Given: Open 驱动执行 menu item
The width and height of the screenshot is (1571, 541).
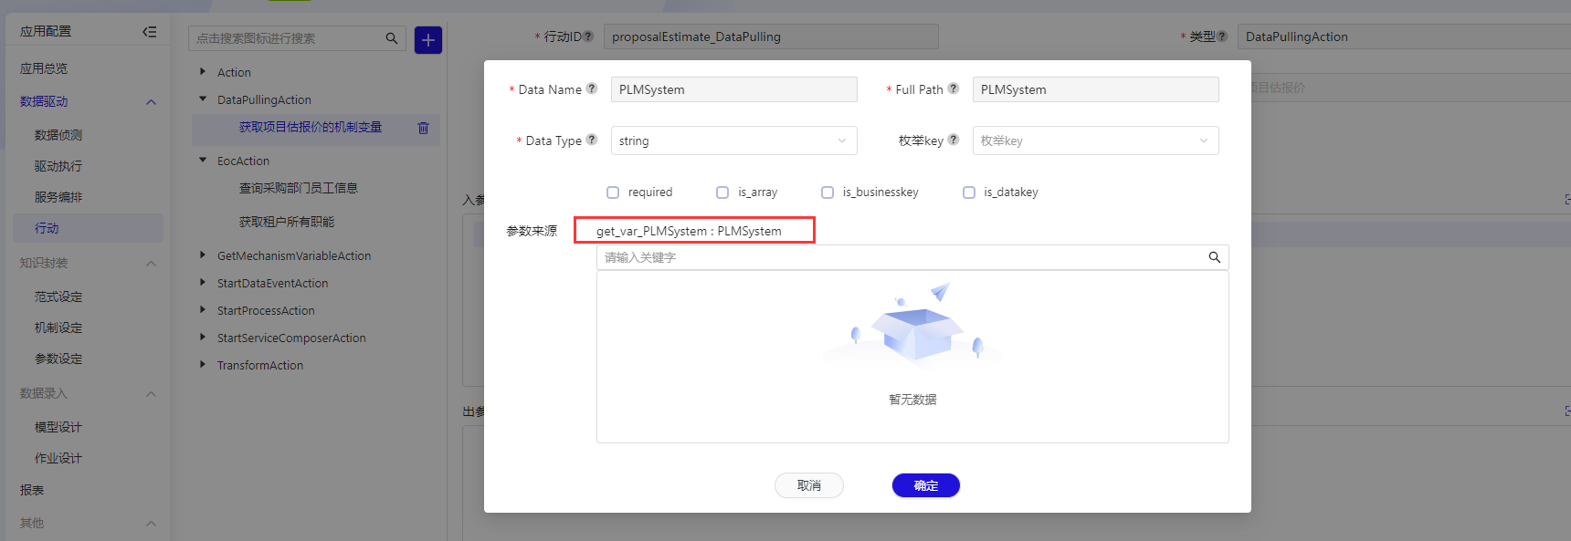Looking at the screenshot, I should 58,166.
